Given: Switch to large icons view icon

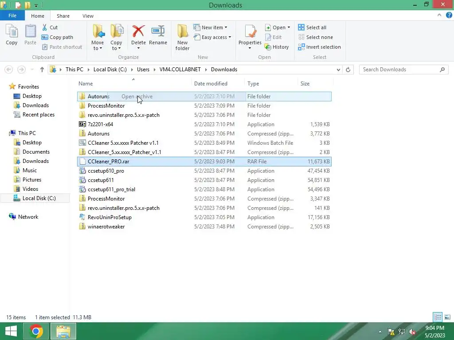Looking at the screenshot, I should 447,317.
